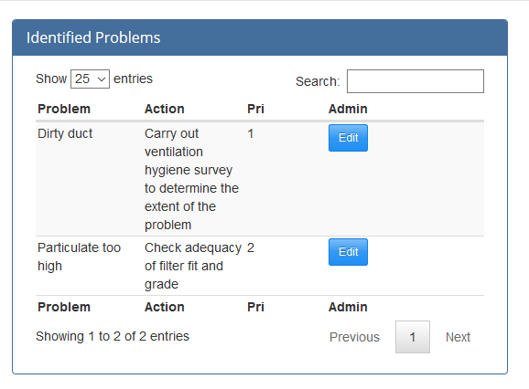Sort by Admin column header
Viewport: 529px width, 389px height.
point(348,109)
